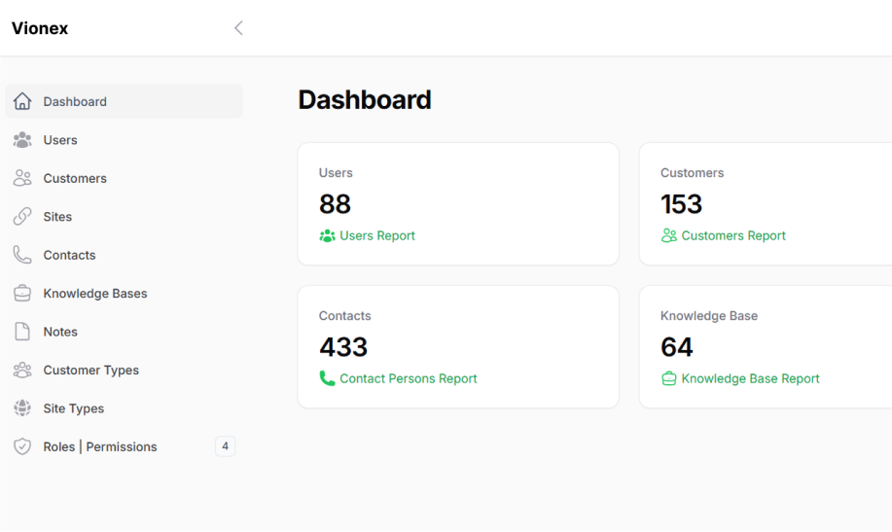View the Contact Persons Report

coord(408,378)
